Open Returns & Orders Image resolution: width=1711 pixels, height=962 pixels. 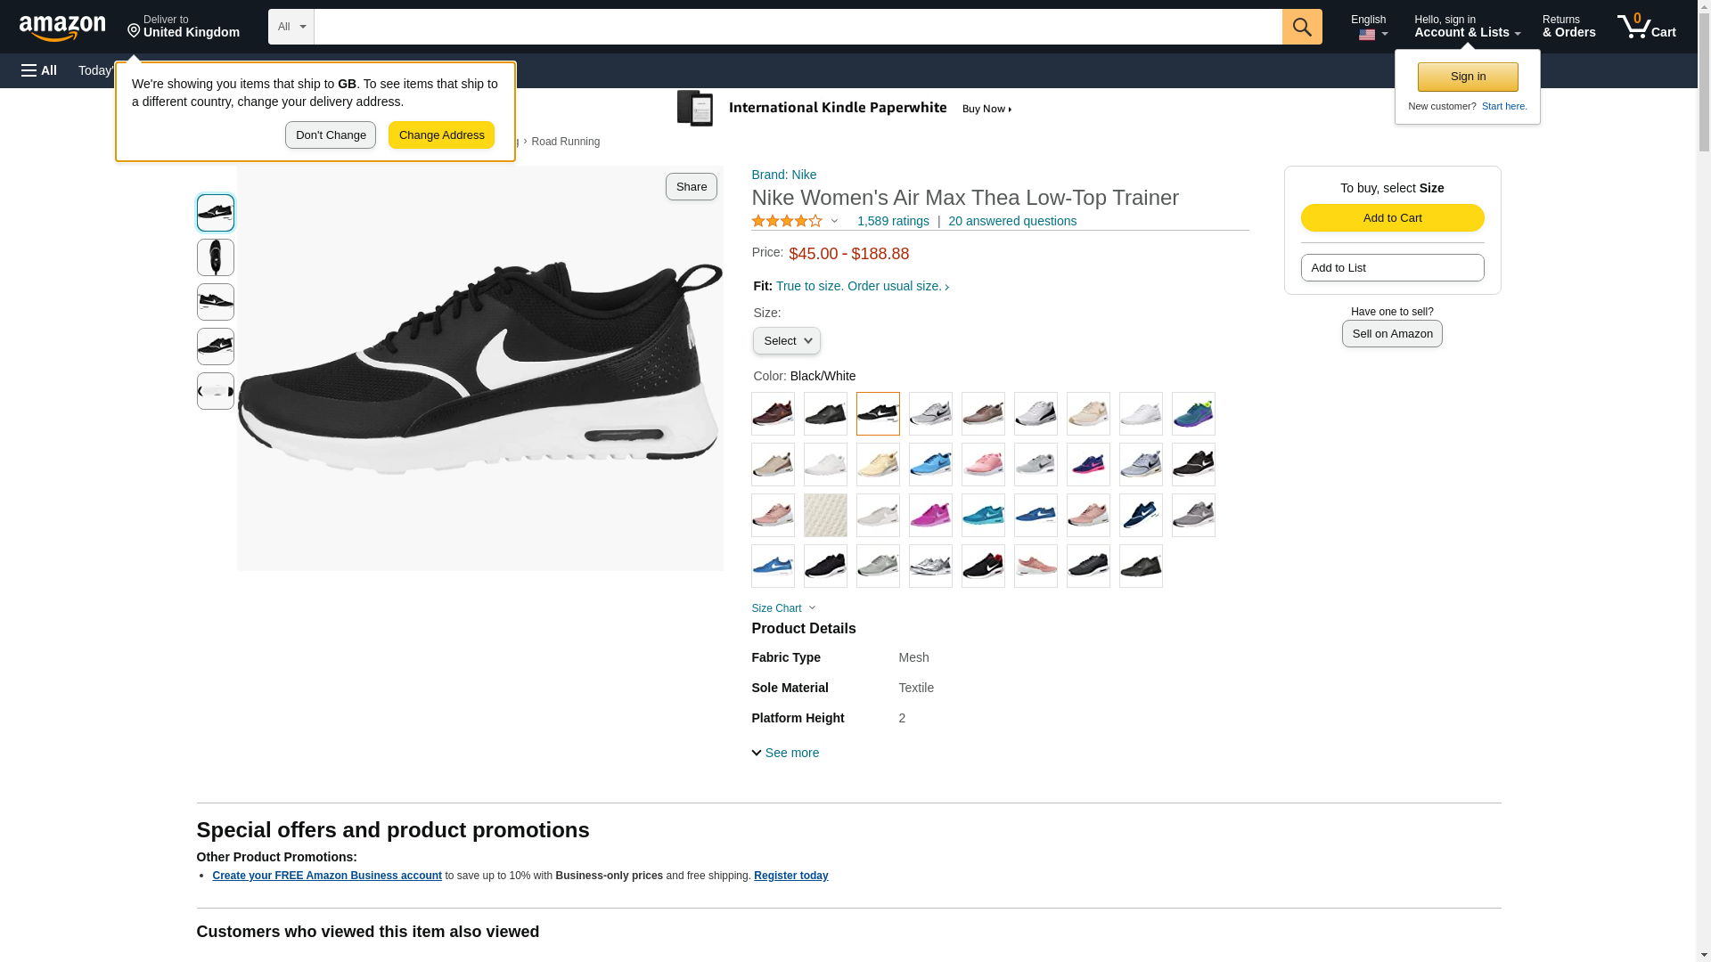pyautogui.click(x=1568, y=27)
